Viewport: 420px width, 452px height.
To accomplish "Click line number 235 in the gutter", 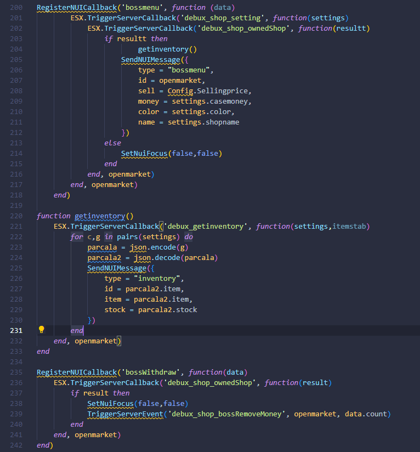I will [16, 372].
